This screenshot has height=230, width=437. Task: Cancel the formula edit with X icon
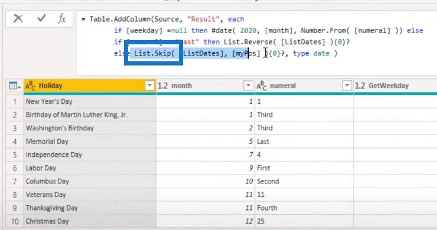[18, 19]
